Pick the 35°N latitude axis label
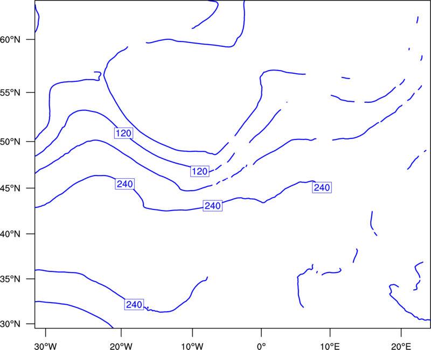 pyautogui.click(x=10, y=279)
